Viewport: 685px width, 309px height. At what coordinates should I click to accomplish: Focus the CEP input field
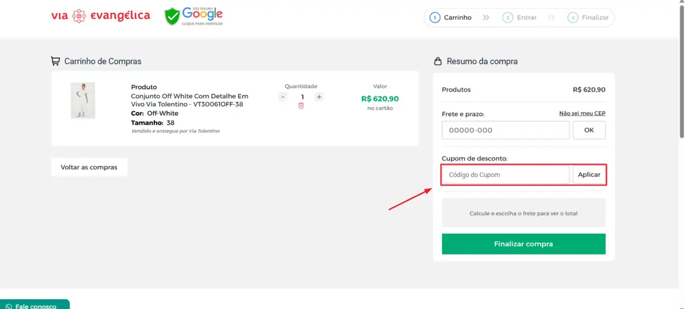pos(506,130)
